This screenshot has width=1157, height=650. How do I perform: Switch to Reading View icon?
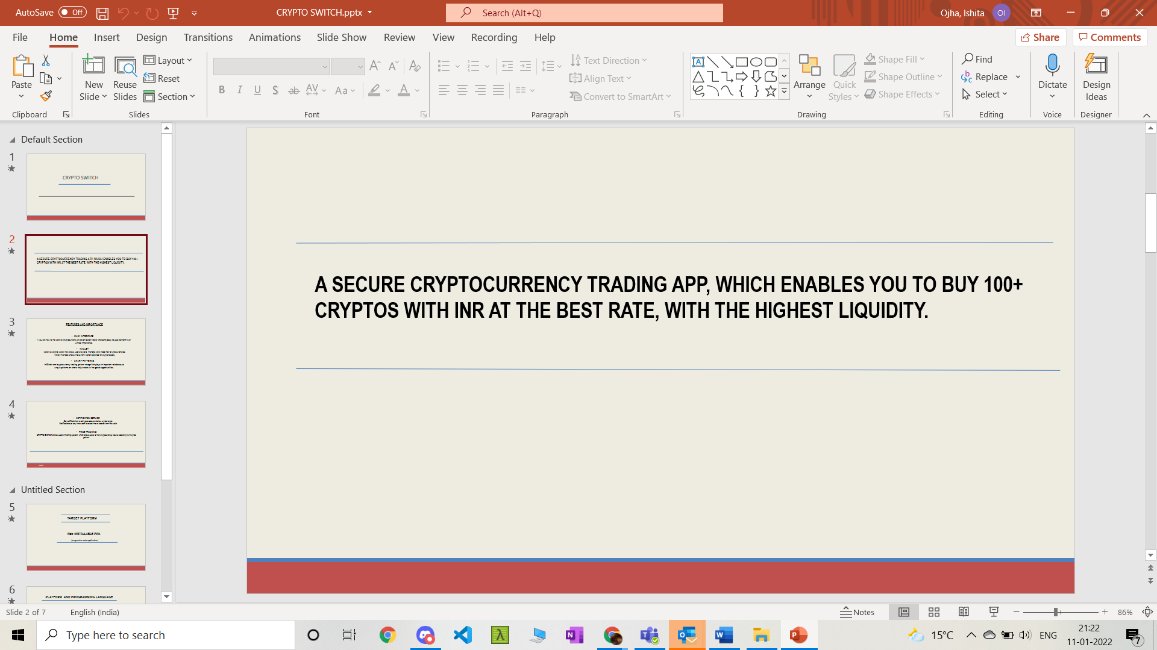pos(964,612)
